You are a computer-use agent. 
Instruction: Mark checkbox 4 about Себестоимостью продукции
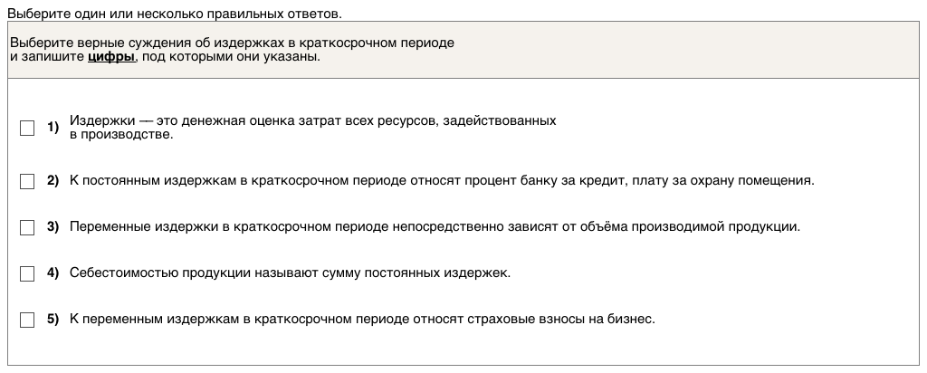click(27, 273)
